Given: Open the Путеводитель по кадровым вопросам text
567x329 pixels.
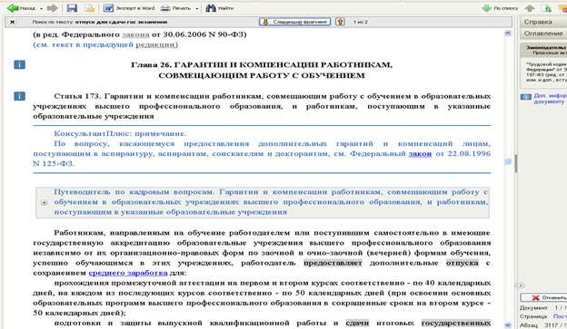Looking at the screenshot, I should point(271,202).
